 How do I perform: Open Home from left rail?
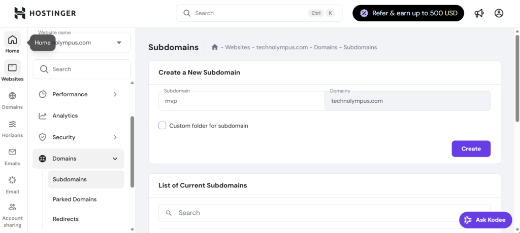pos(12,43)
